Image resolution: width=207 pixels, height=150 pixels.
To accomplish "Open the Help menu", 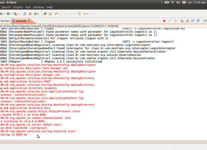I will [x=49, y=7].
